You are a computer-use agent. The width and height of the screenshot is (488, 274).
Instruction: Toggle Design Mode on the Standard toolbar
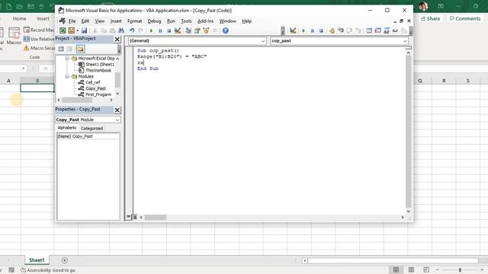point(178,30)
